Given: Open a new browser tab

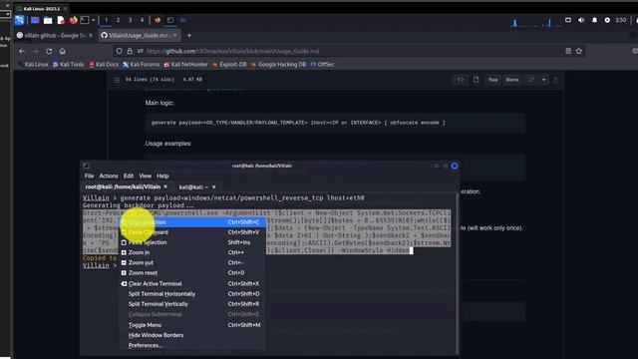Looking at the screenshot, I should (x=189, y=36).
